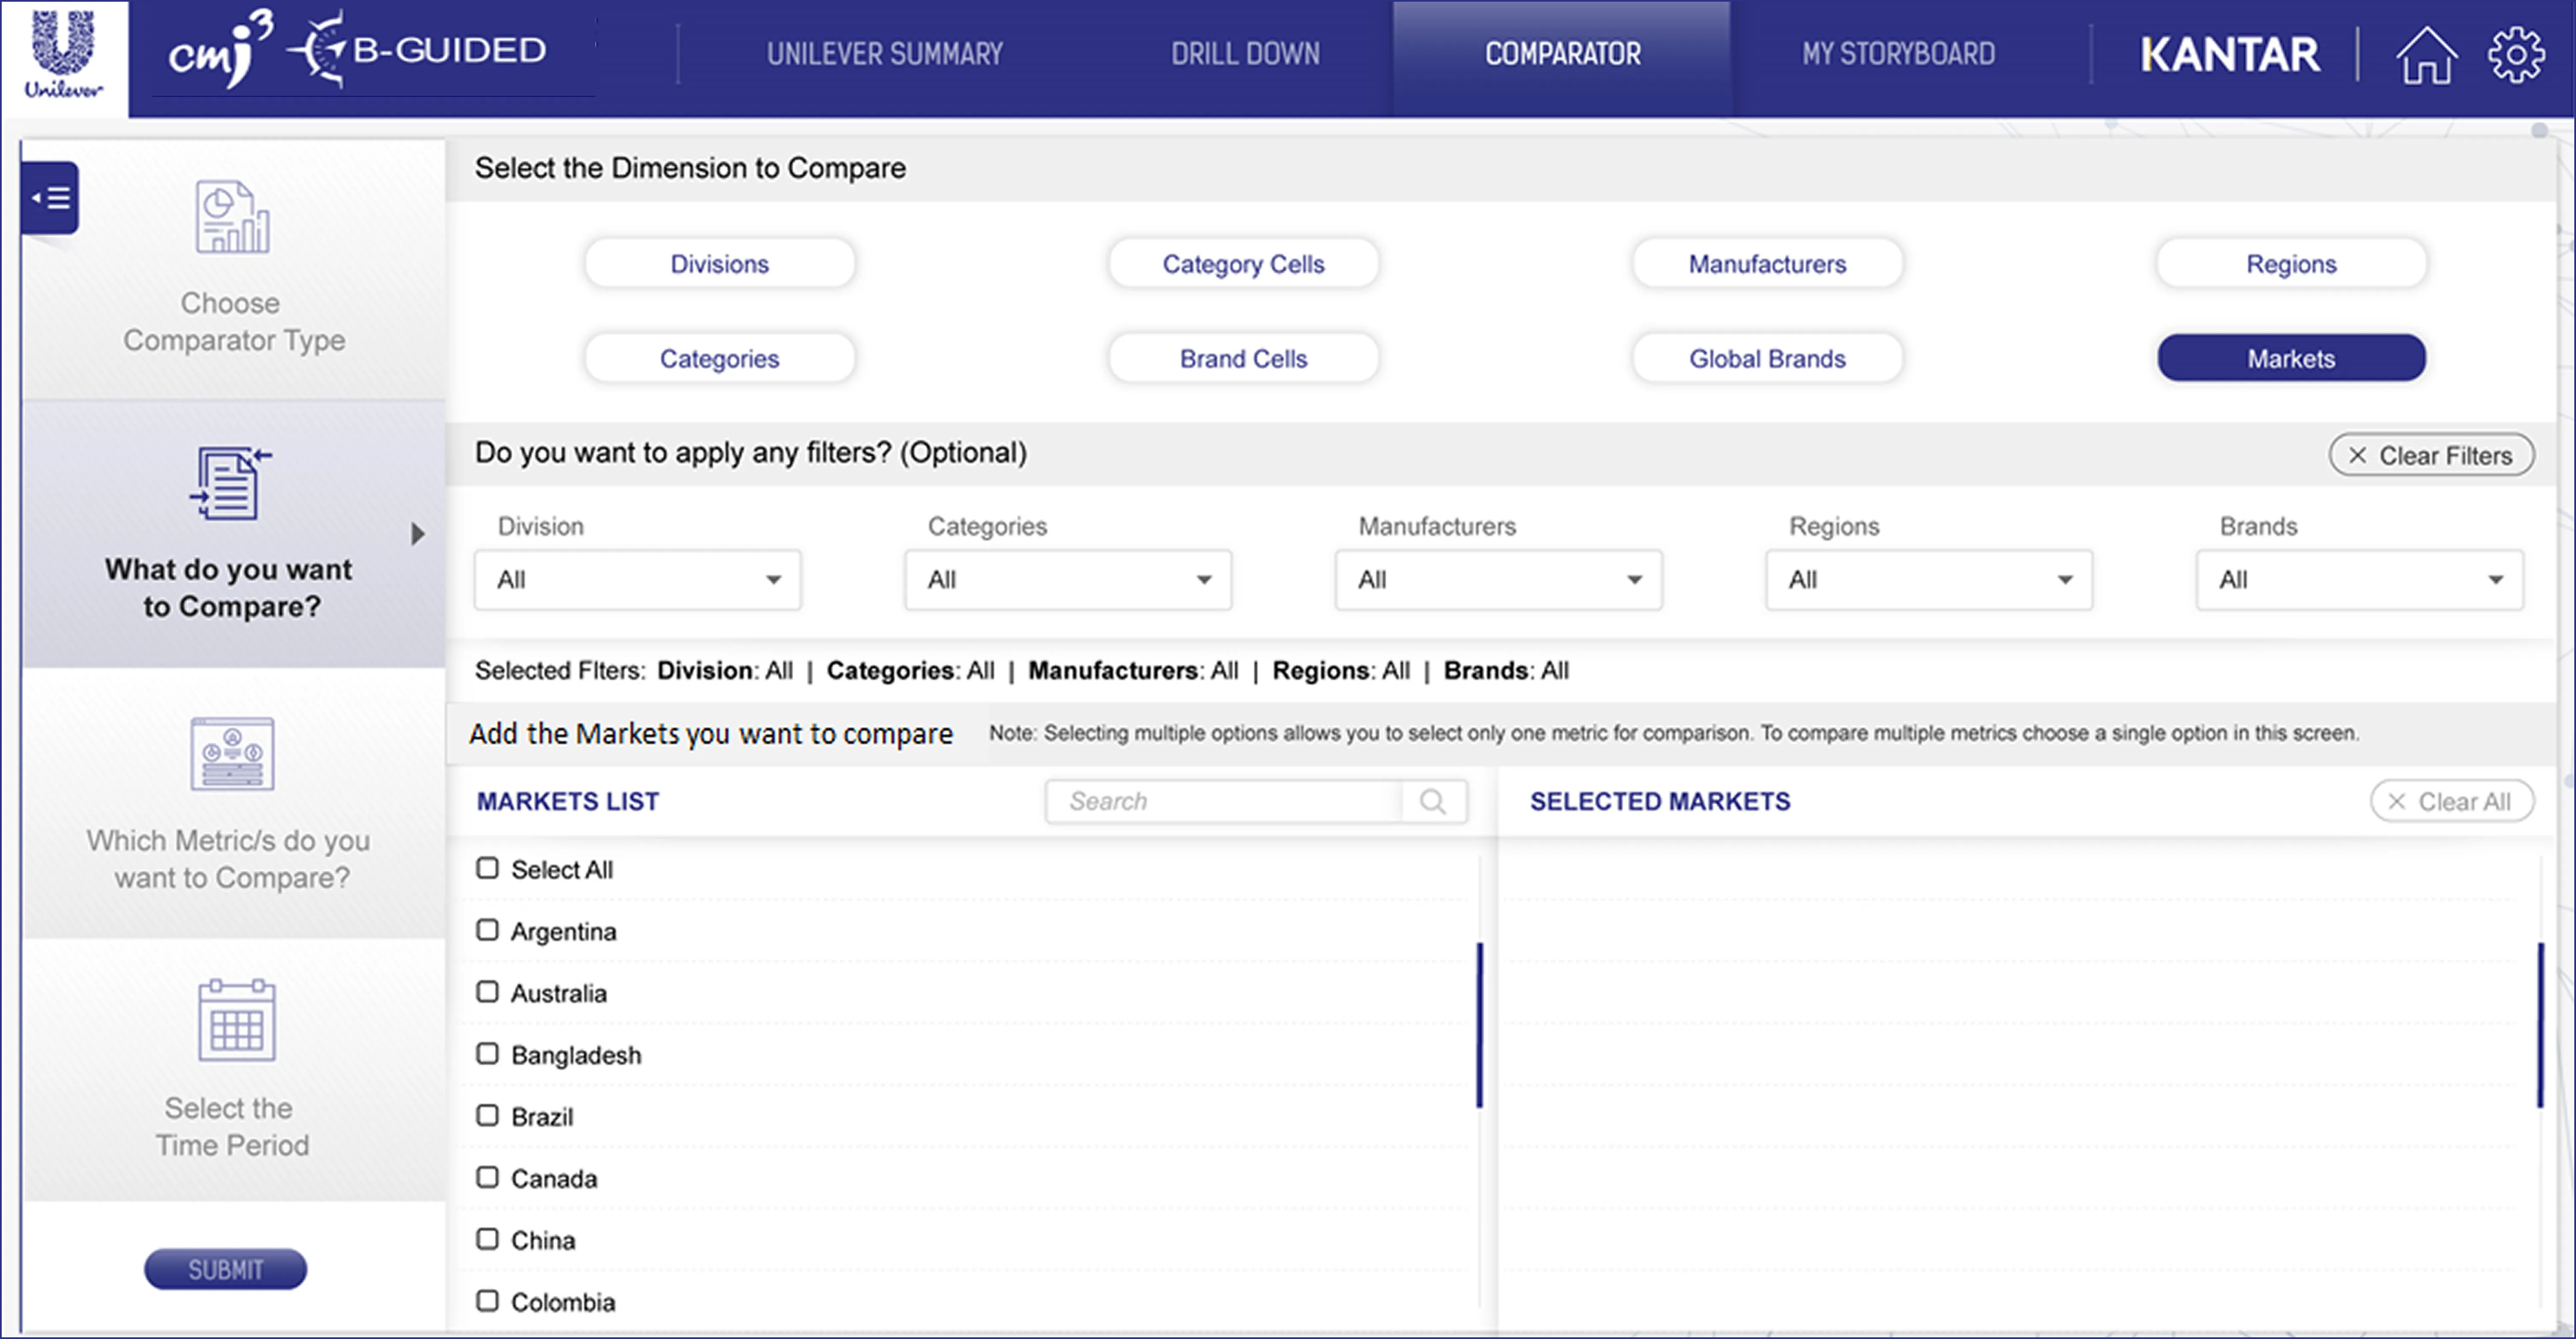Check the Argentina market
Viewport: 2576px width, 1339px height.
[x=487, y=930]
